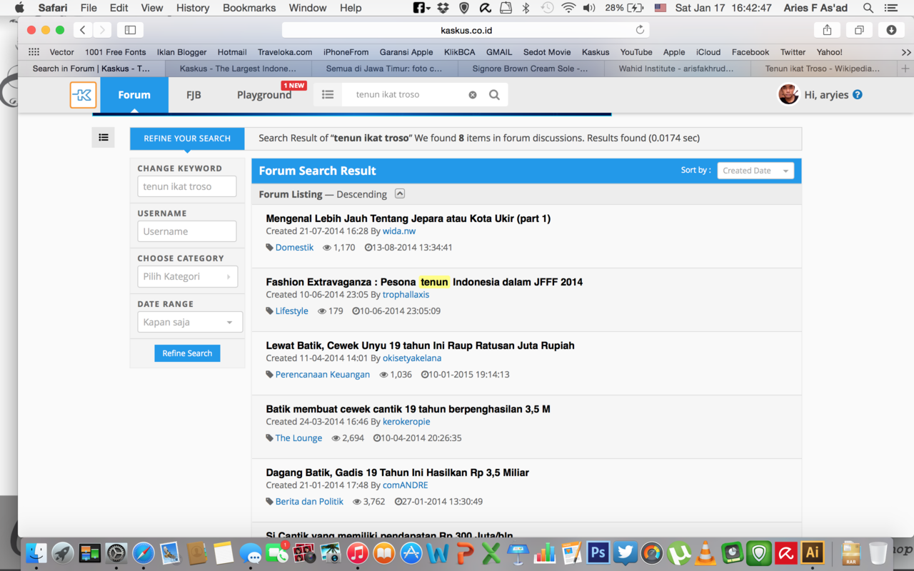Click the Dropbox menu bar icon
The width and height of the screenshot is (914, 571).
[x=443, y=8]
